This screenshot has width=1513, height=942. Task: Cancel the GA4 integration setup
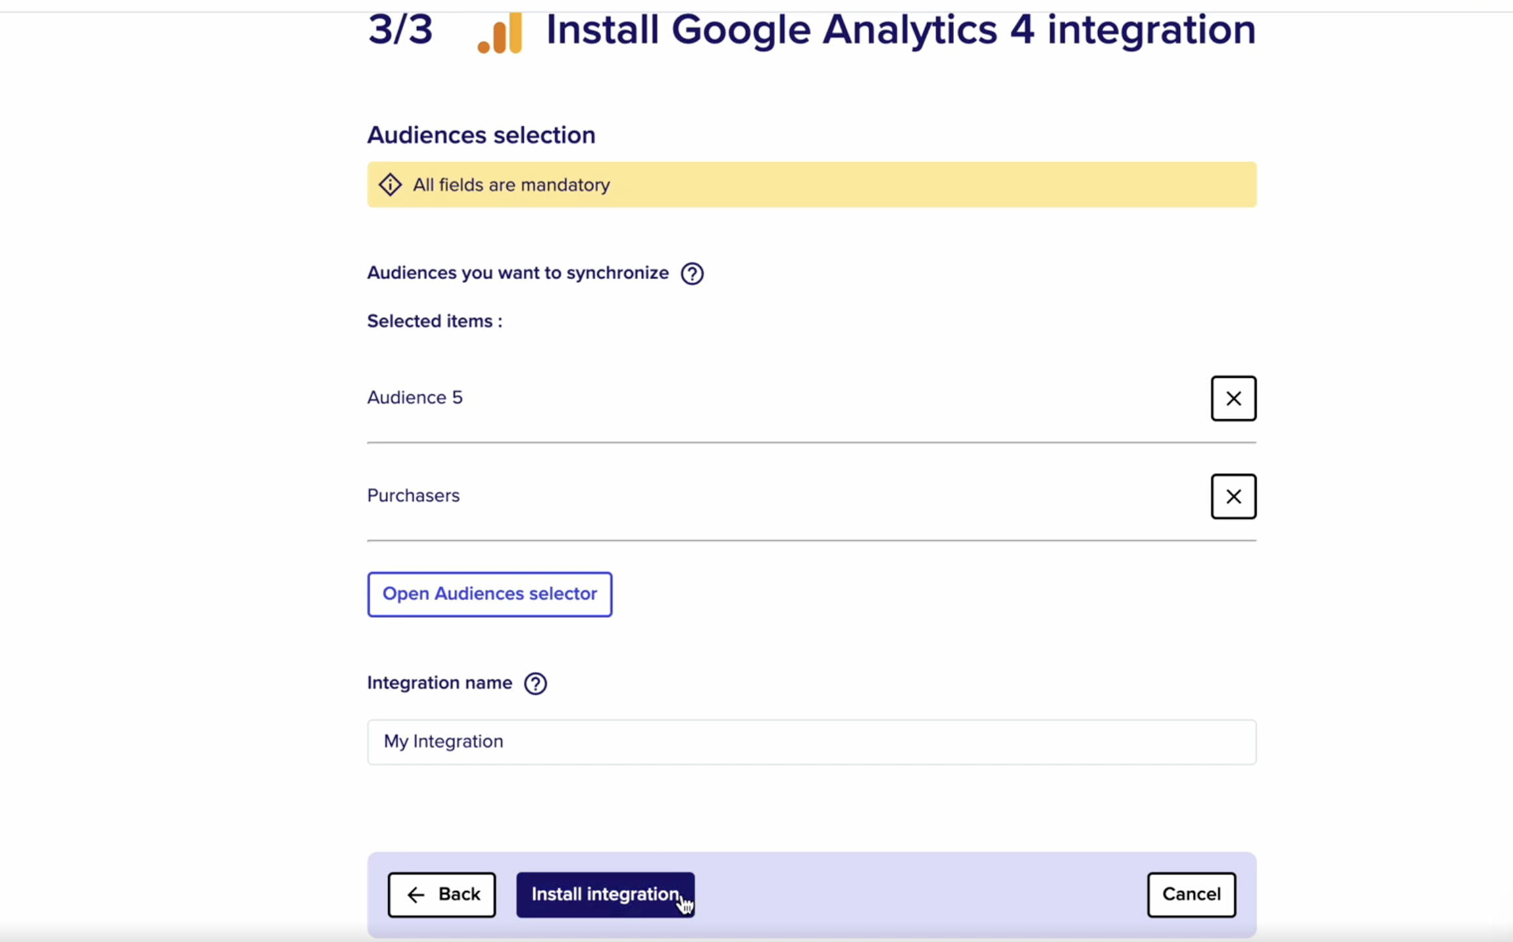point(1190,894)
